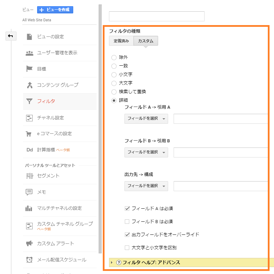Click the back arrow icon in sidebar
Image resolution: width=274 pixels, height=274 pixels.
11,36
